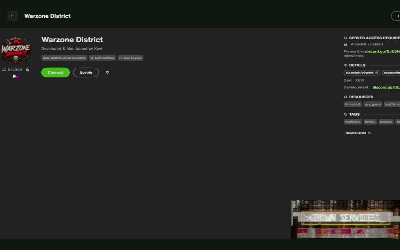This screenshot has height=250, width=400.
Task: Click the San Andreas tag
Action: [x=102, y=58]
